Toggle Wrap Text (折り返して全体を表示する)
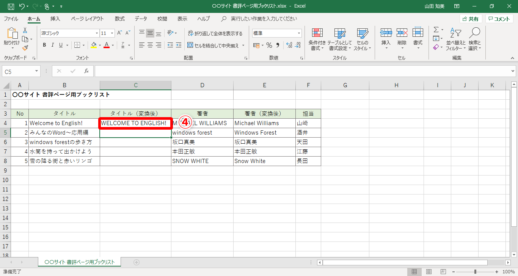Image resolution: width=518 pixels, height=276 pixels. tap(215, 33)
